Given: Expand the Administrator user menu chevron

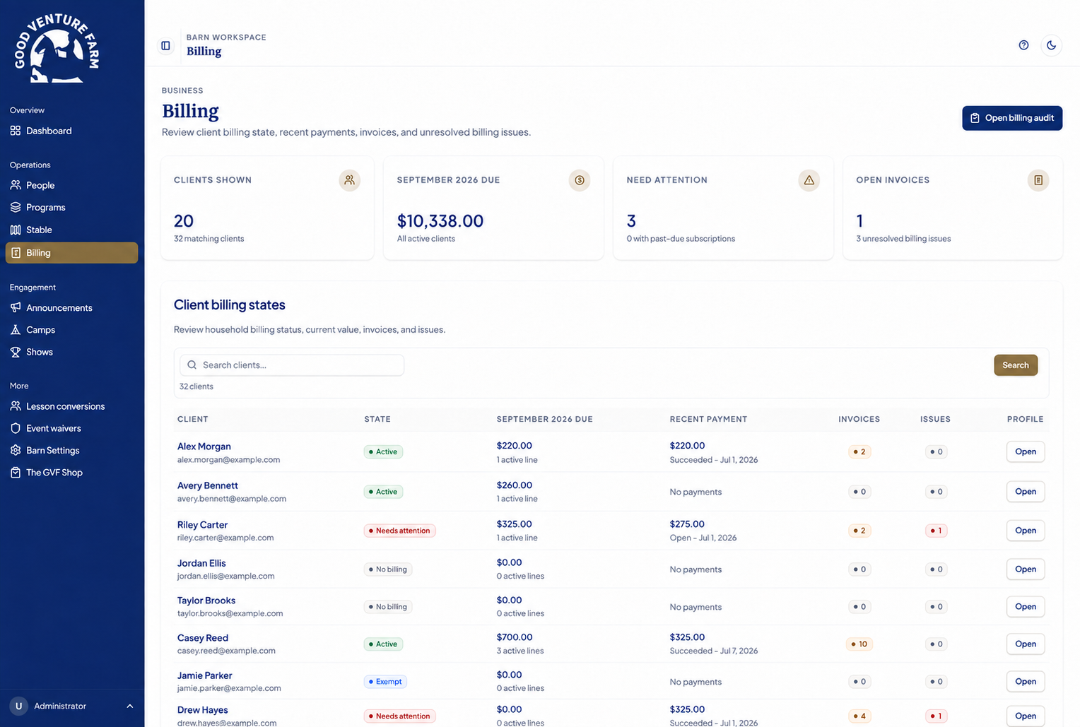Looking at the screenshot, I should click(x=129, y=706).
